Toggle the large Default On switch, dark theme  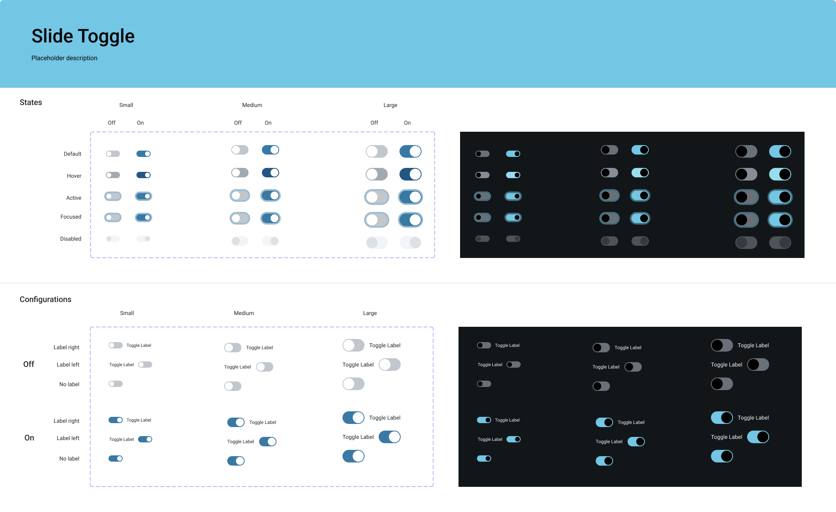(x=780, y=151)
